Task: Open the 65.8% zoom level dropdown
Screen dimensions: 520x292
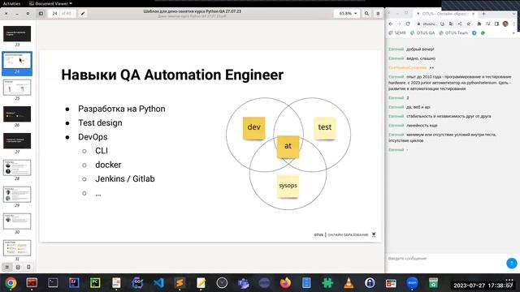Action: pyautogui.click(x=347, y=14)
